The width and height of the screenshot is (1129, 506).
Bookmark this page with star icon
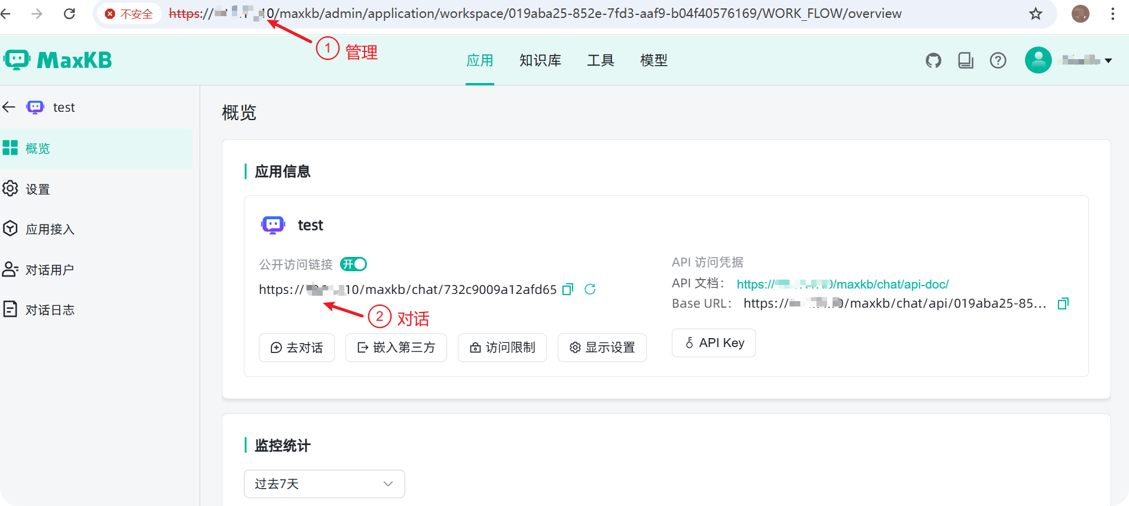[1035, 14]
